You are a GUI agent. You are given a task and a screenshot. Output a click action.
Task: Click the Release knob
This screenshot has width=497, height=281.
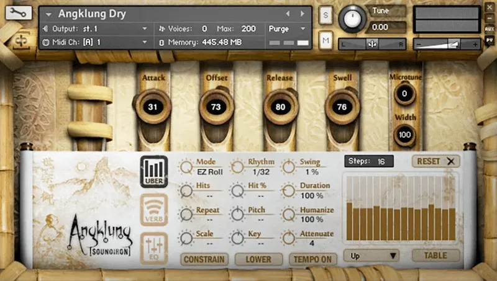point(281,107)
